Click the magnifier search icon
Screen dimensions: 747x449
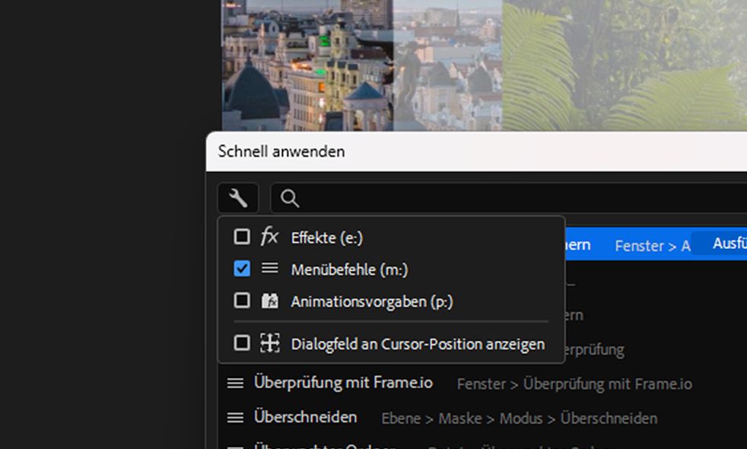[x=290, y=199]
